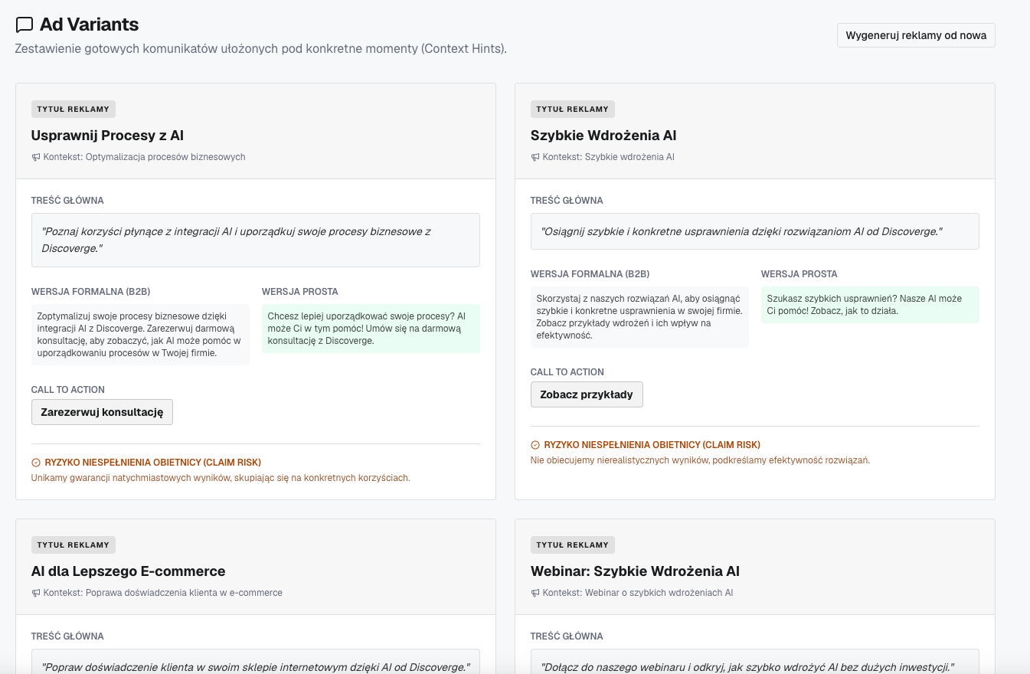
Task: Click Zobacz przykłady call-to-action button
Action: pos(587,394)
